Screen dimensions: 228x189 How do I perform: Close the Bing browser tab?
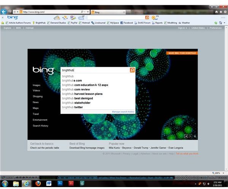(x=124, y=13)
